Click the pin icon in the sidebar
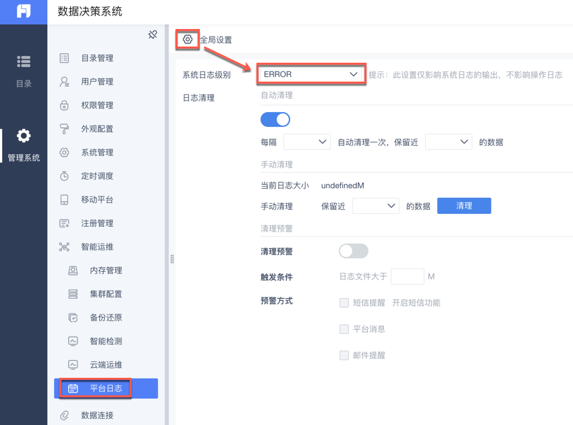 pos(153,34)
